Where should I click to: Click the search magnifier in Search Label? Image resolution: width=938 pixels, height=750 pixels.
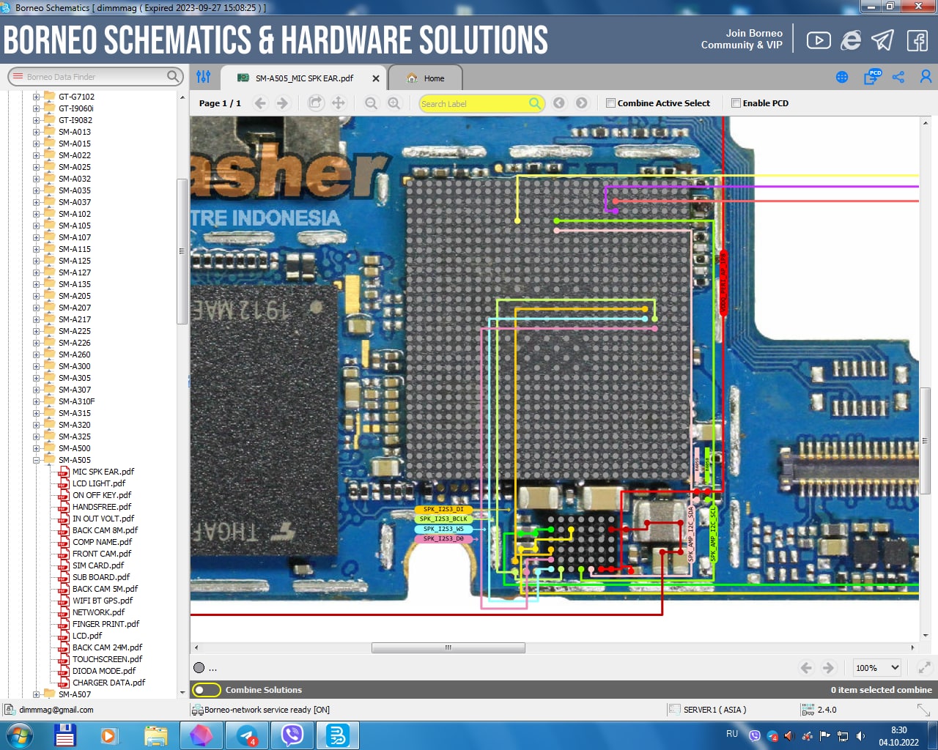tap(535, 103)
